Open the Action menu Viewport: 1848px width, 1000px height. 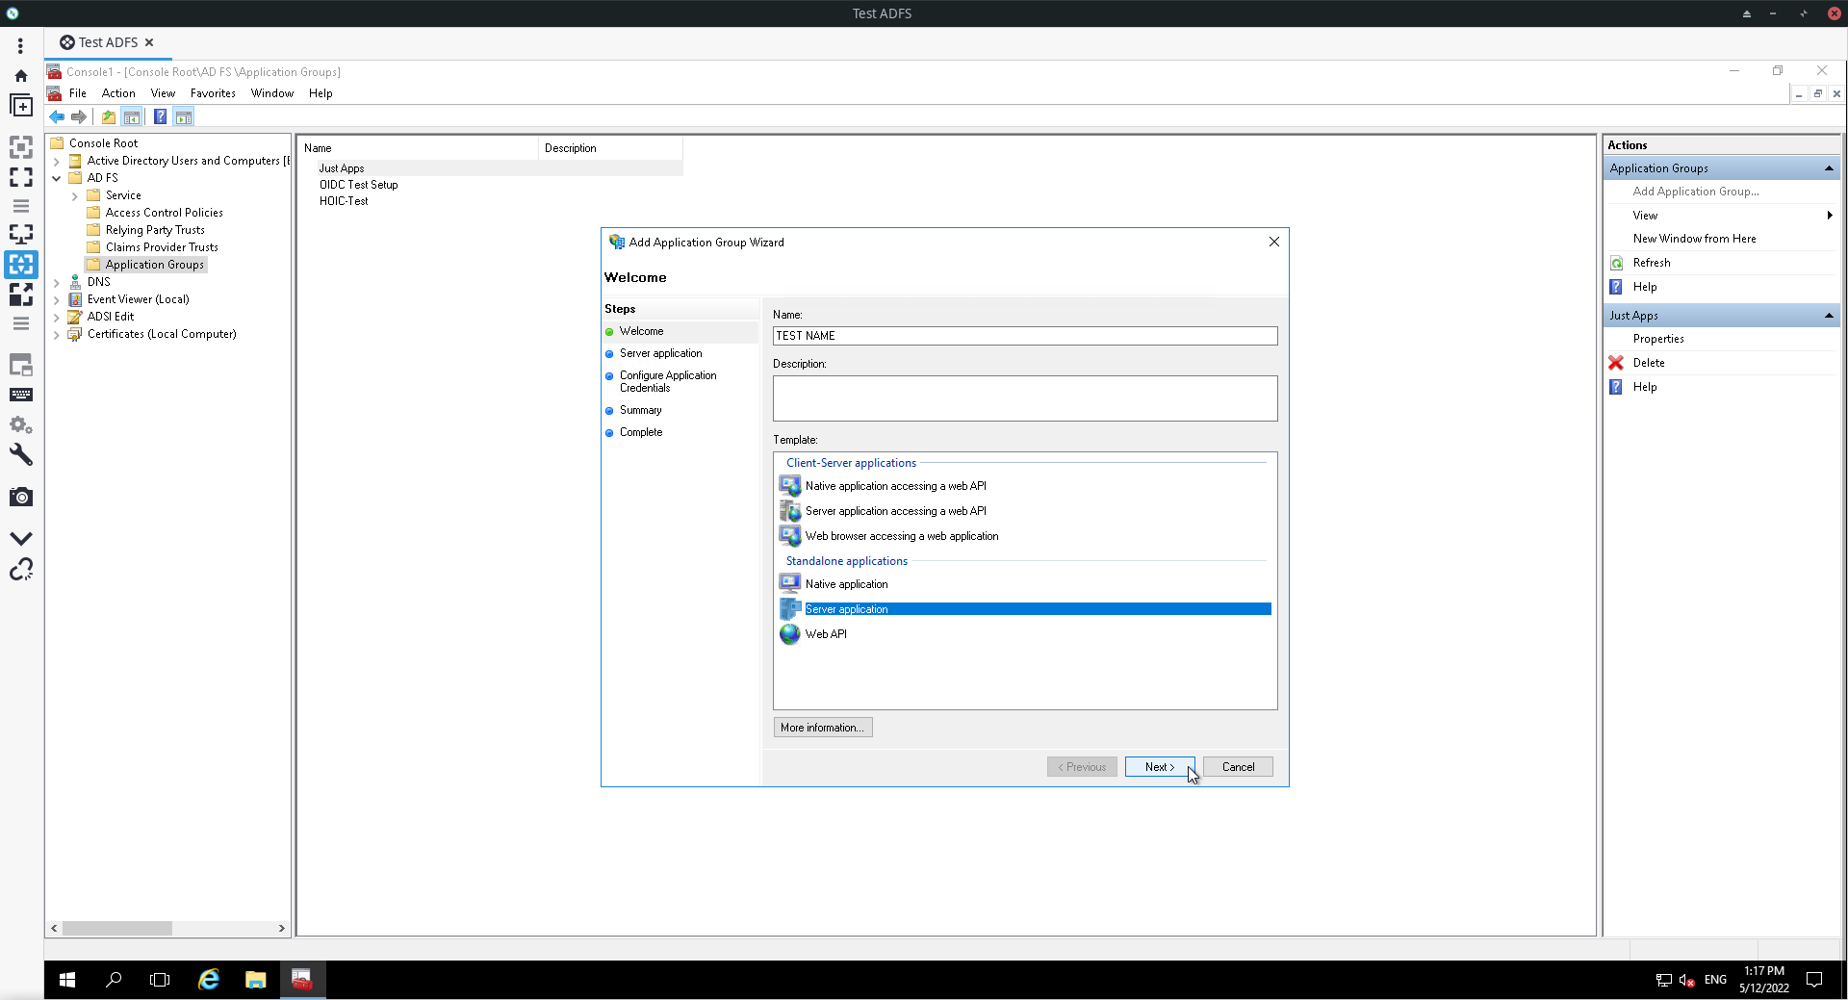118,93
